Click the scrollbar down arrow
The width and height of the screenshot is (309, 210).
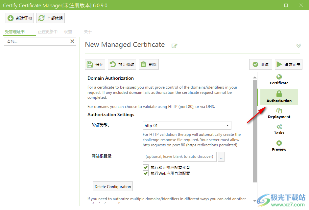[x=255, y=200]
